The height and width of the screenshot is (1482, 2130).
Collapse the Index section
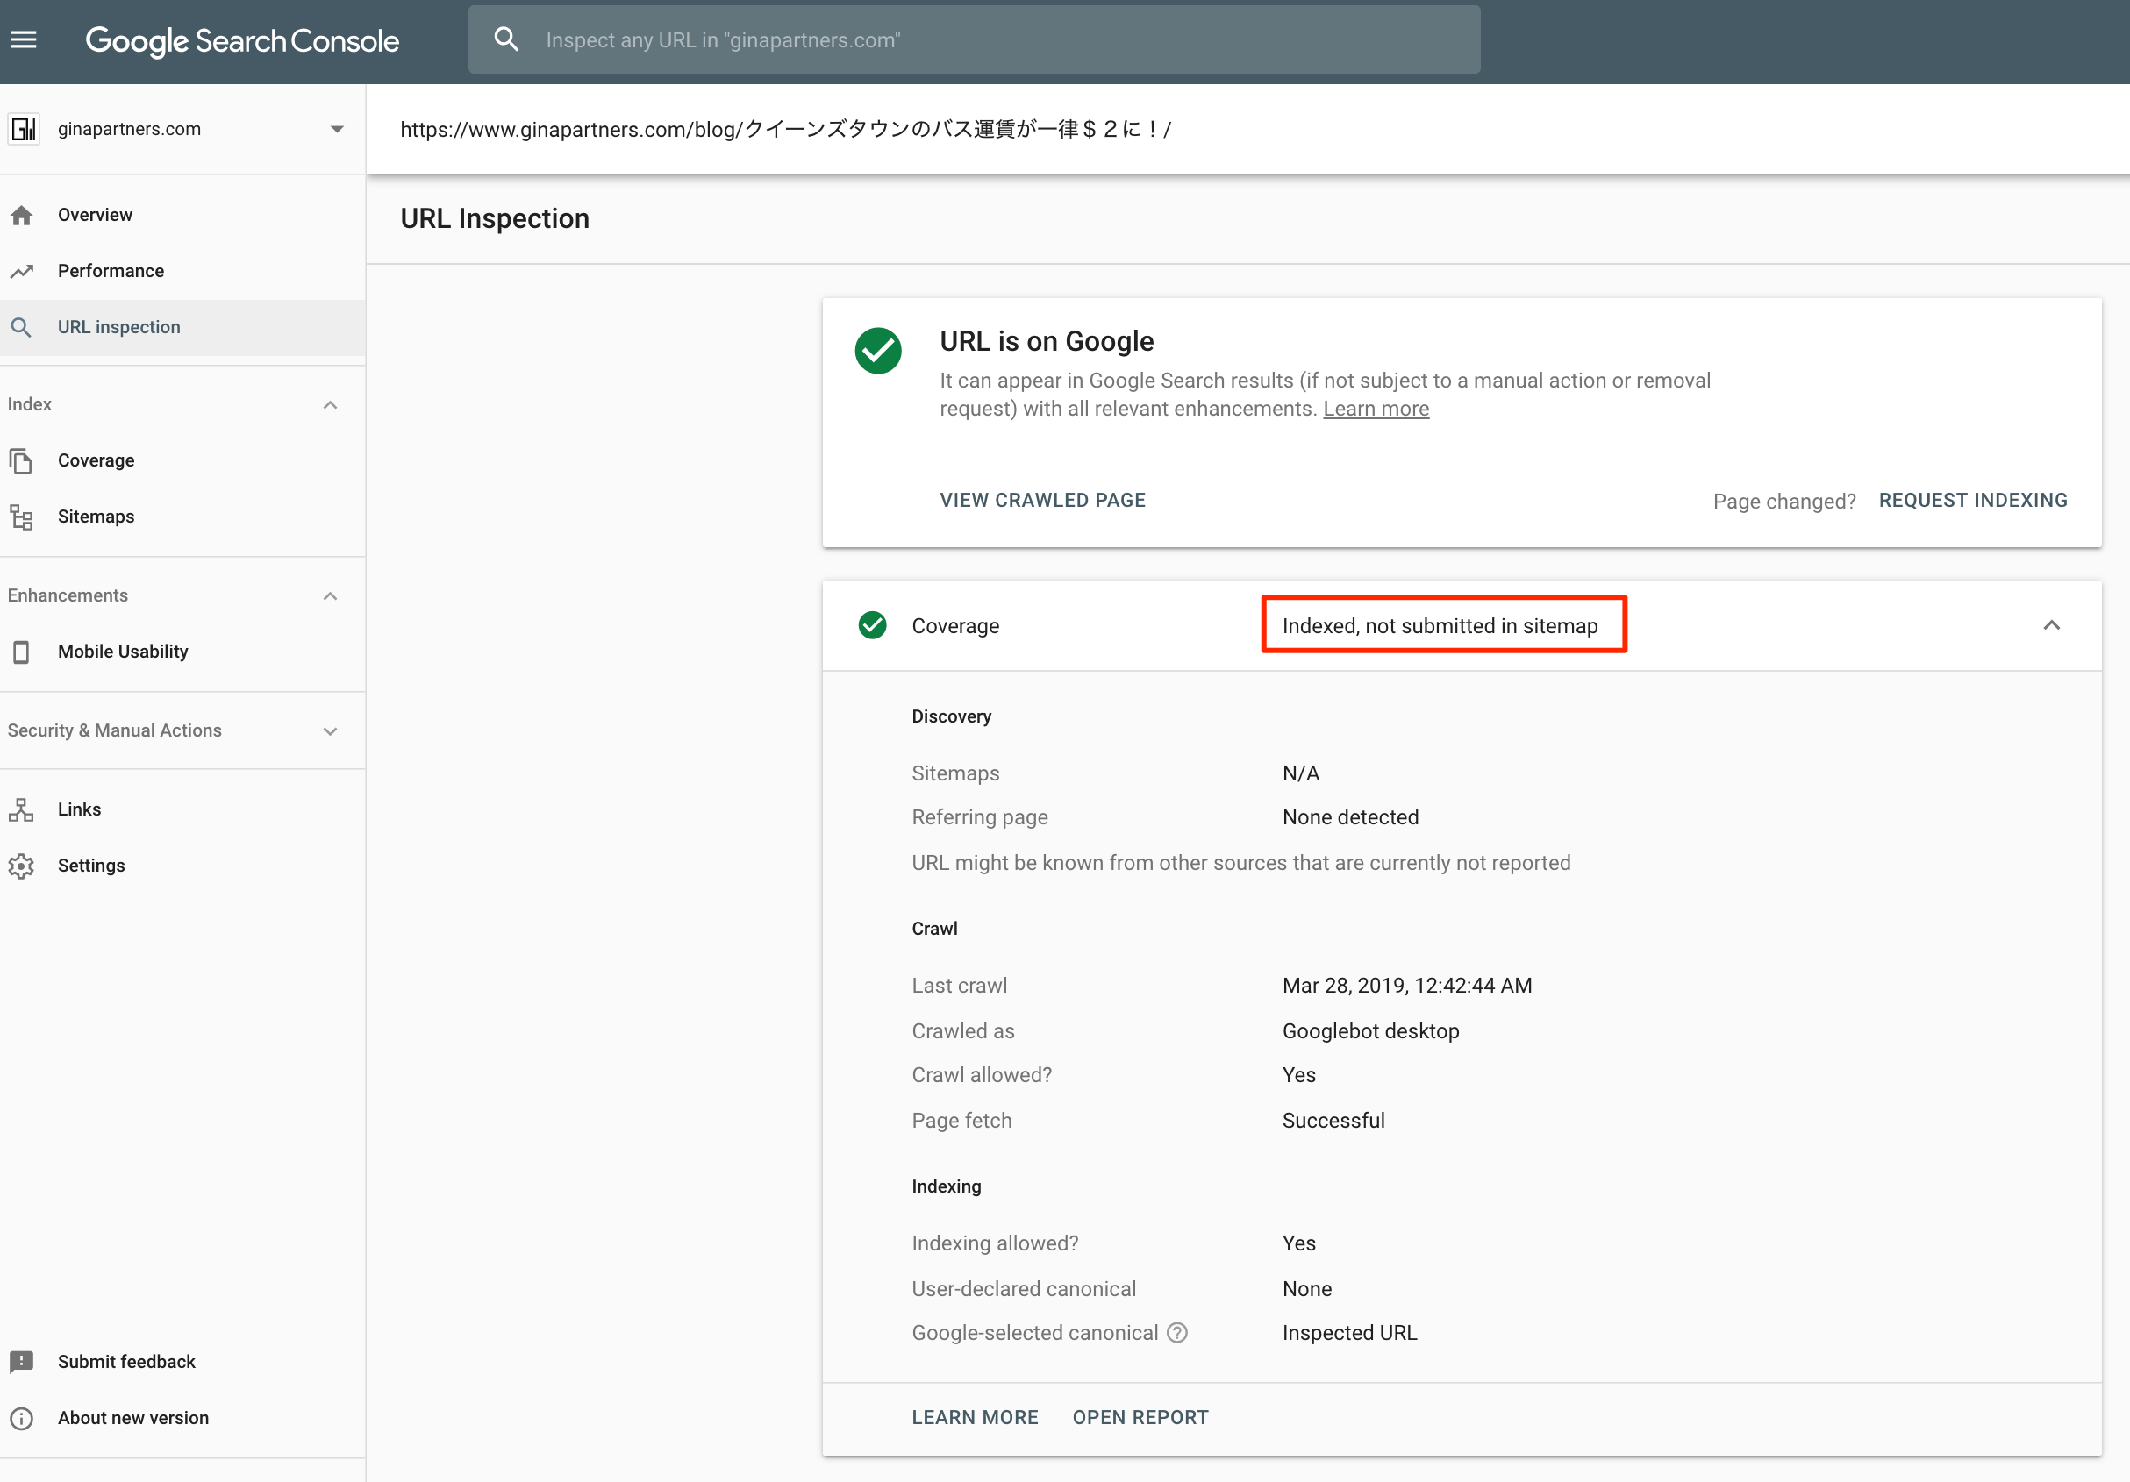pyautogui.click(x=330, y=404)
